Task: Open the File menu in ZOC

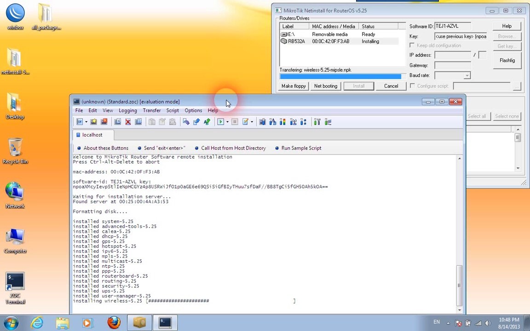Action: click(x=79, y=110)
